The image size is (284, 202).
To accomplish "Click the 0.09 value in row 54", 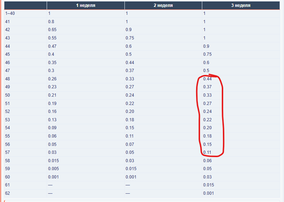I will click(x=52, y=128).
